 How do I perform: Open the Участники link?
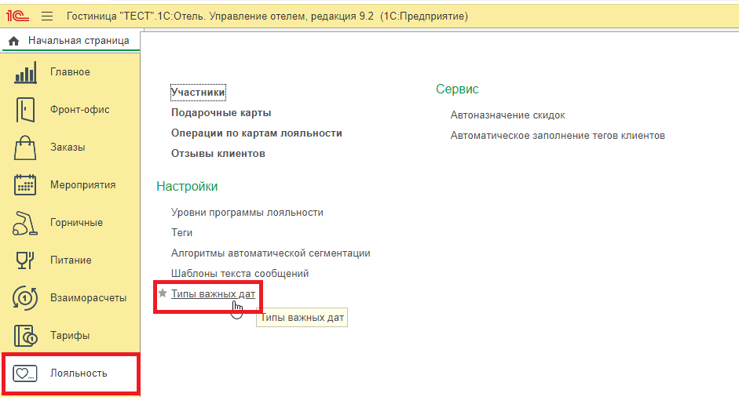pos(198,93)
